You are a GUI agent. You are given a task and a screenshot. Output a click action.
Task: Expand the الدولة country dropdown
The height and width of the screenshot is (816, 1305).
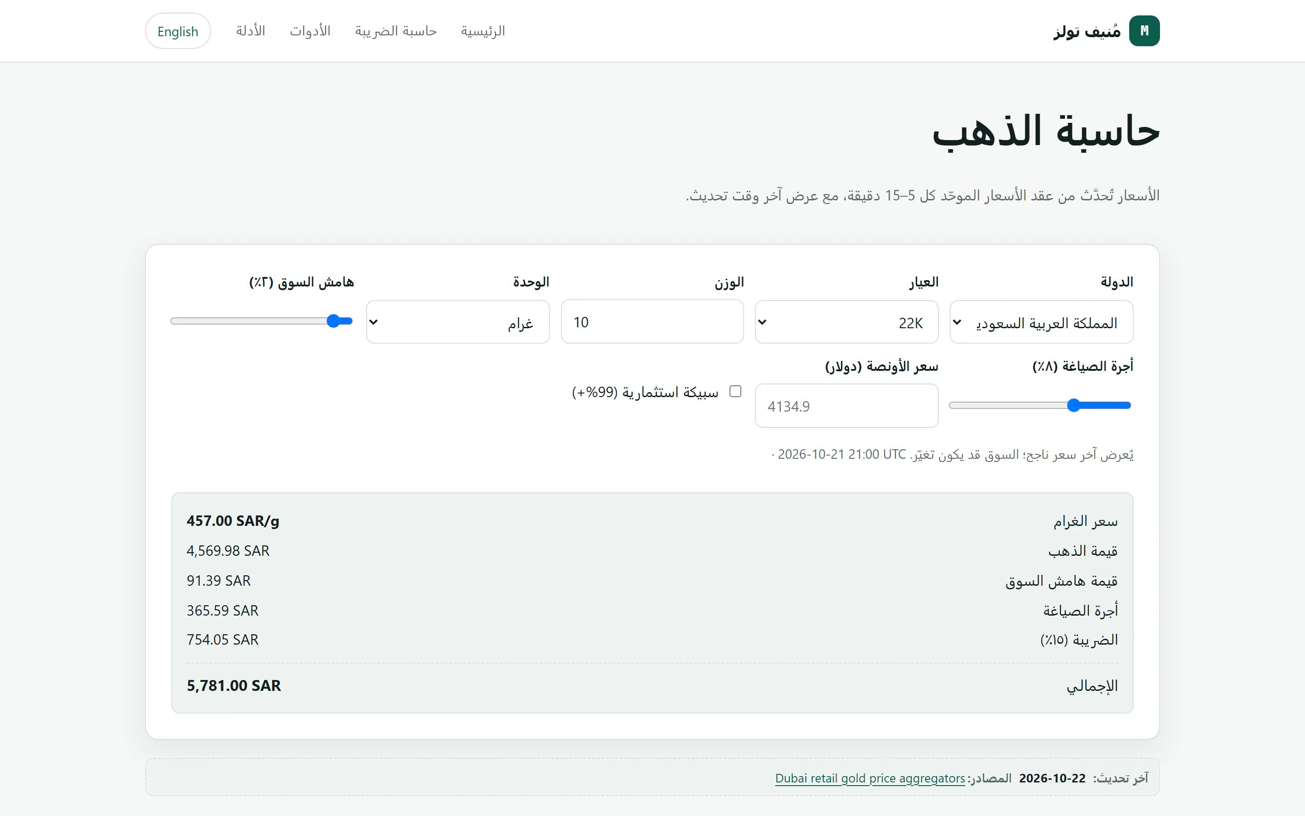tap(1041, 322)
